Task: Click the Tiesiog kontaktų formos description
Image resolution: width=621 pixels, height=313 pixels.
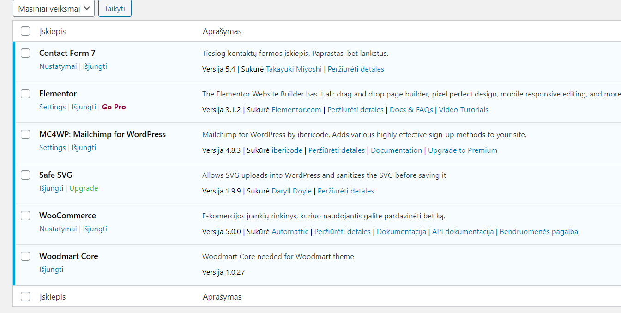Action: [x=295, y=54]
